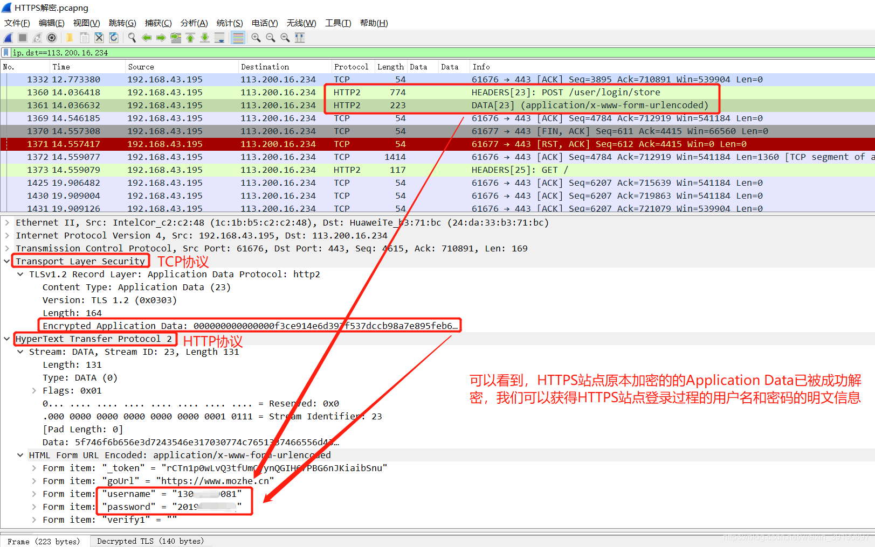Select packet 1361 DATA[23] row
Viewport: 875px width, 547px height.
point(437,105)
